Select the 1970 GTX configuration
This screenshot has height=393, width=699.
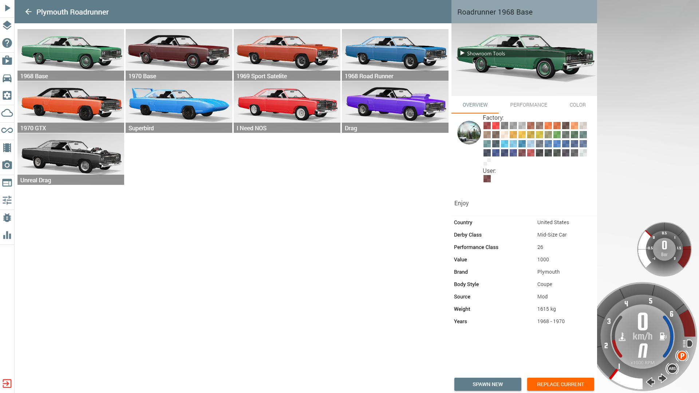(71, 107)
